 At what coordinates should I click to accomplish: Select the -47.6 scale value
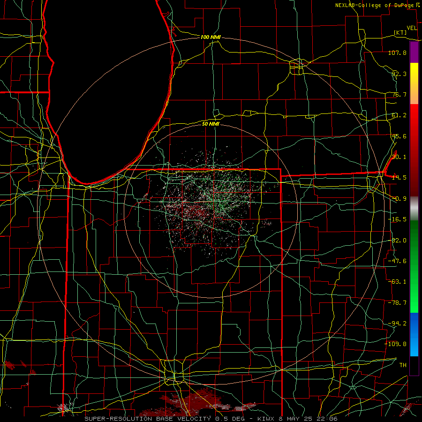397,261
